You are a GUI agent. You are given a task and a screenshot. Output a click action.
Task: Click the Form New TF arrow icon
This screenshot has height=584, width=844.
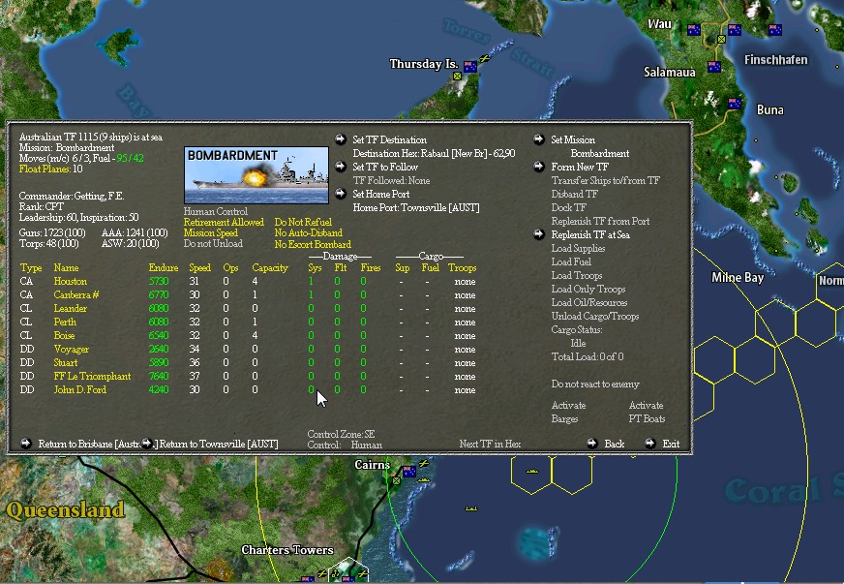539,167
